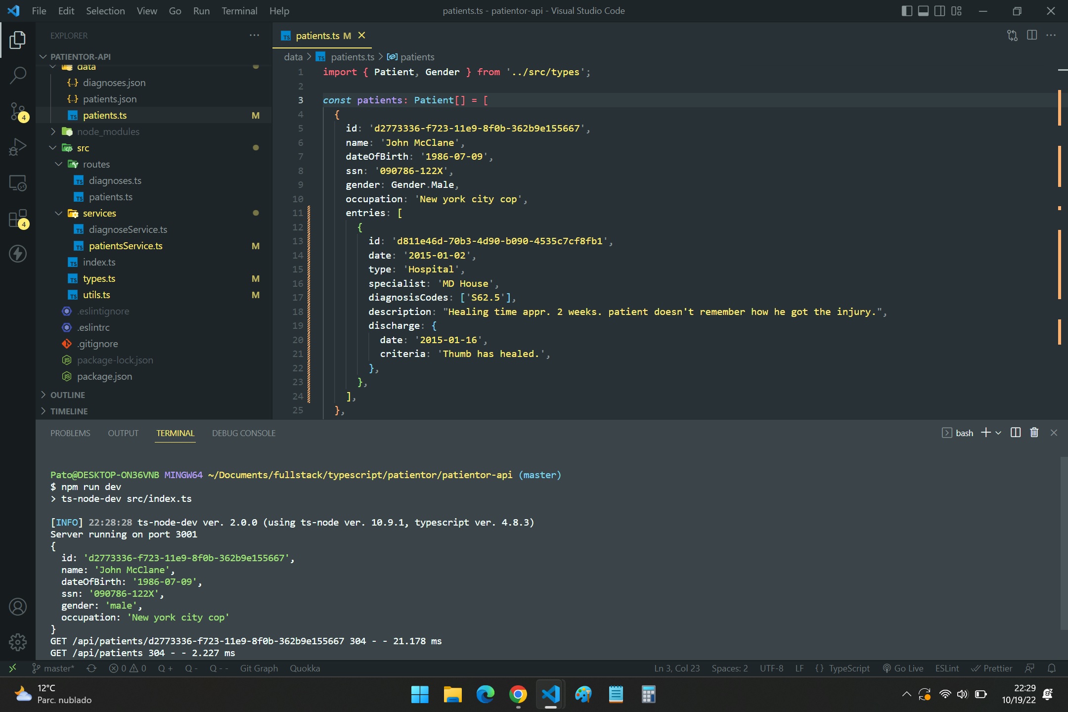Create a new terminal with plus icon
Screen dimensions: 1068x712
pos(986,433)
